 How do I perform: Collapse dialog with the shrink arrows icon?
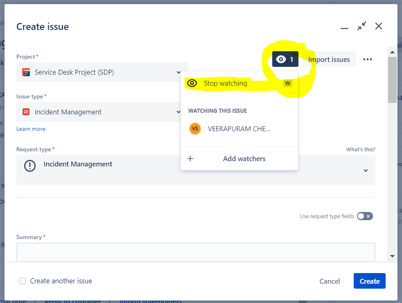(362, 26)
